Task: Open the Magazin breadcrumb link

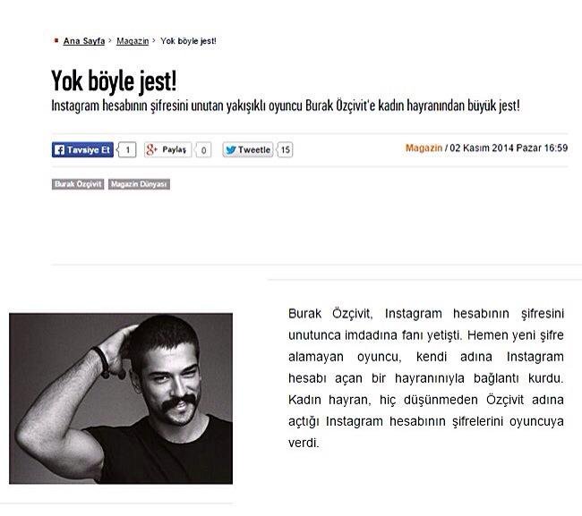Action: click(x=133, y=41)
